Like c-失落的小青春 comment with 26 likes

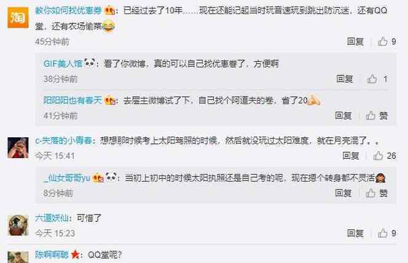click(x=378, y=156)
